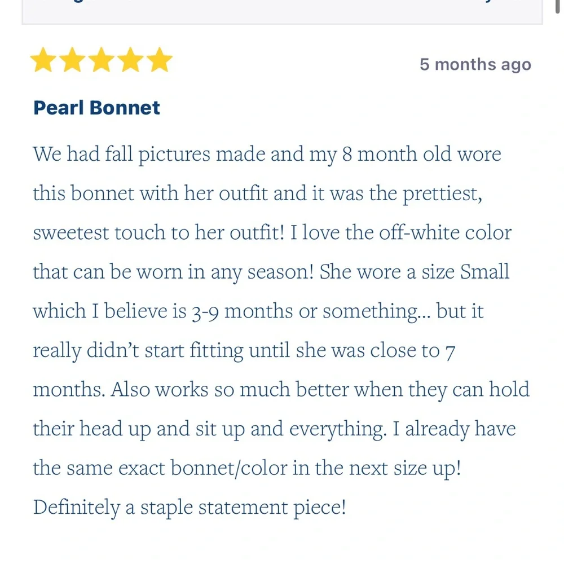Select the fifth star in the rating
Image resolution: width=564 pixels, height=564 pixels.
[160, 60]
